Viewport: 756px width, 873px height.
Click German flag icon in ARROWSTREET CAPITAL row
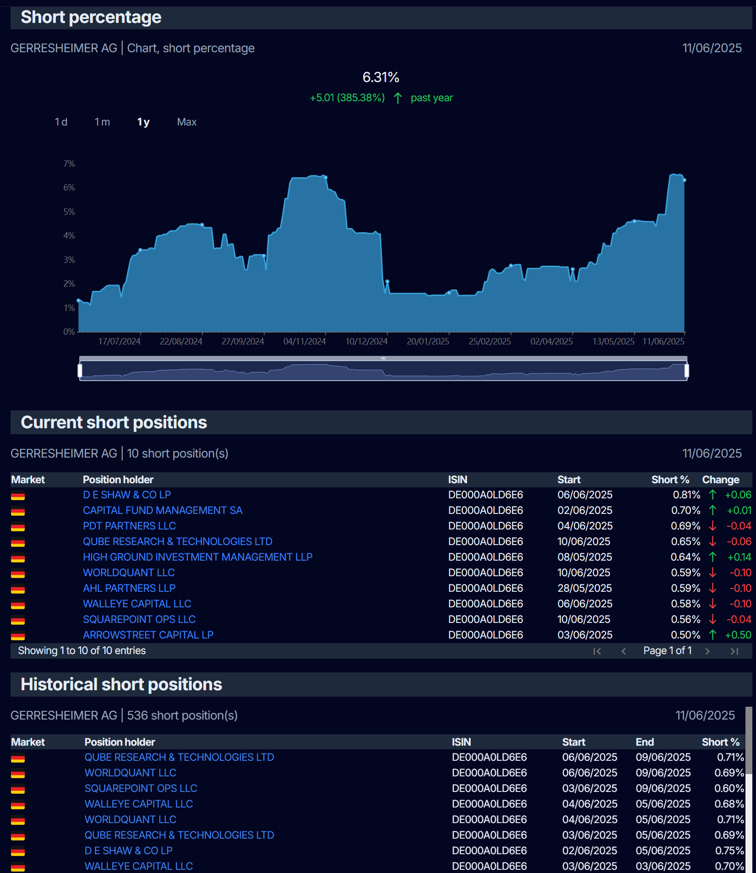pyautogui.click(x=18, y=636)
